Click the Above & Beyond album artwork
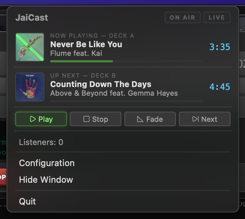The width and height of the screenshot is (245, 219). pos(30,87)
